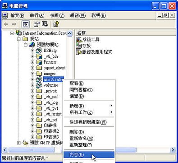Viewport: 178px width, 163px height.
Task: Collapse the 預設的網站 tree node
Action: click(26, 45)
